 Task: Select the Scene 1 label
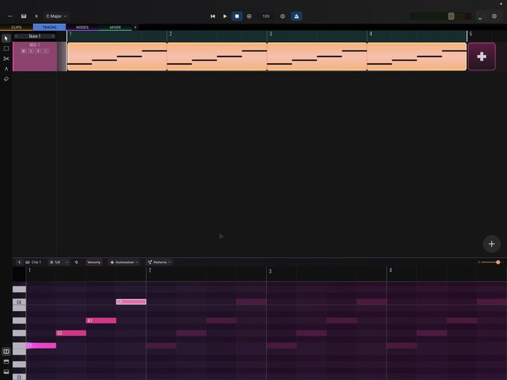tap(35, 36)
